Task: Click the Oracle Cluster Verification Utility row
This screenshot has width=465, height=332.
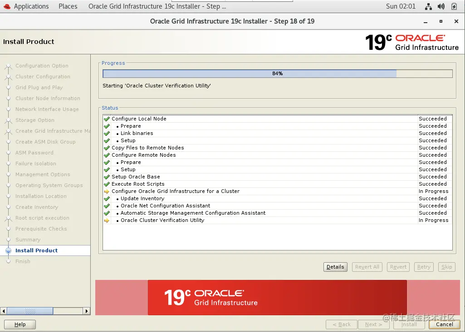Action: [277, 220]
